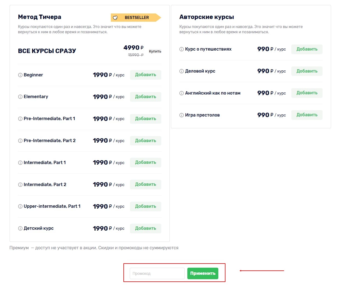Click the heart icon on BESTSELLER badge
This screenshot has width=353, height=285.
click(x=115, y=18)
